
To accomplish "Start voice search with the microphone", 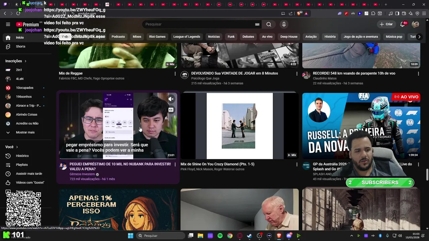I will click(284, 24).
